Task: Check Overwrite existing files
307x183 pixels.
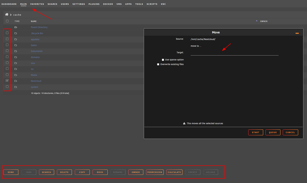Action: coord(158,64)
